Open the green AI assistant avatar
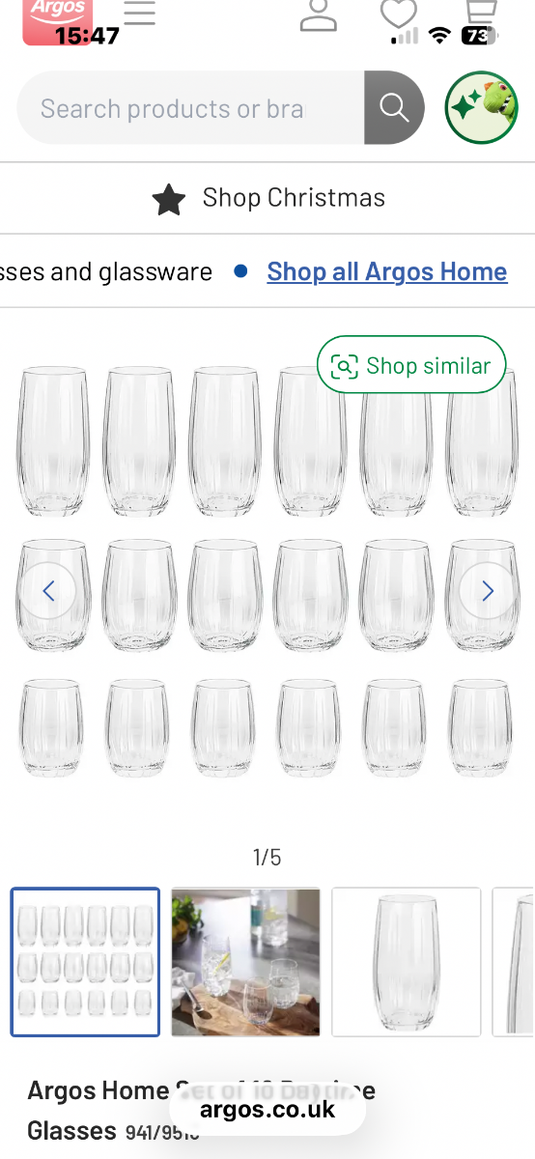The width and height of the screenshot is (535, 1159). point(481,107)
